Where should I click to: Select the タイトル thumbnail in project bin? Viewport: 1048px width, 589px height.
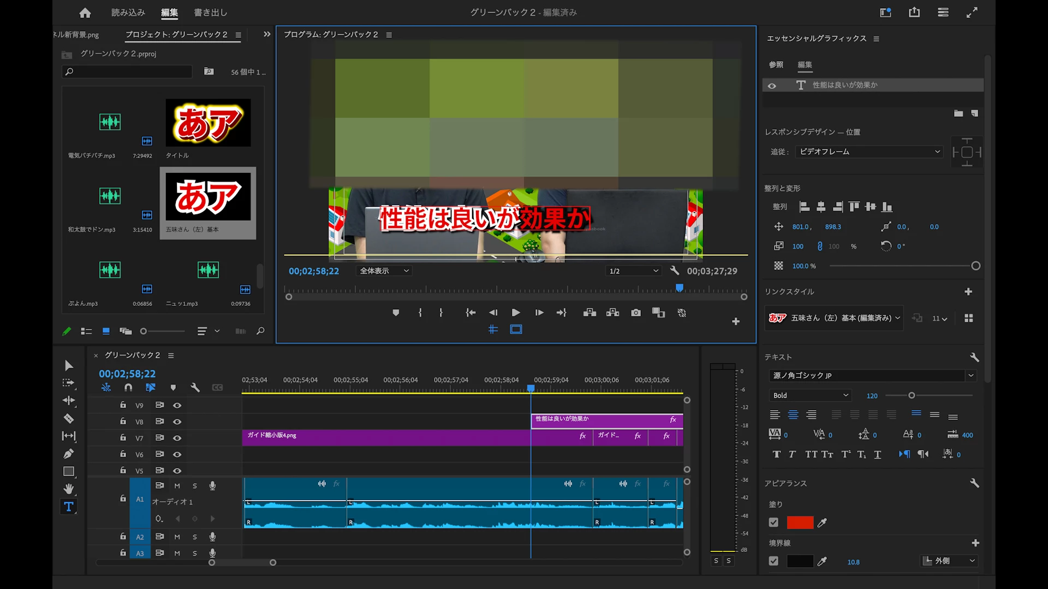tap(208, 123)
